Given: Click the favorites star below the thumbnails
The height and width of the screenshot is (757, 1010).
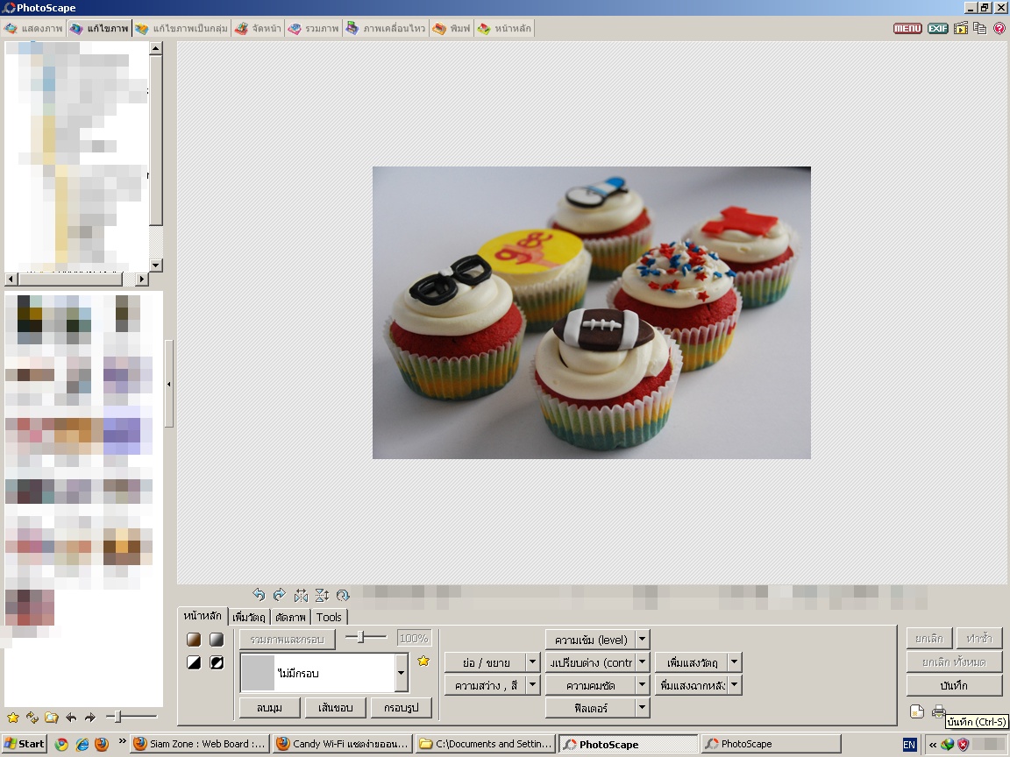Looking at the screenshot, I should point(13,717).
